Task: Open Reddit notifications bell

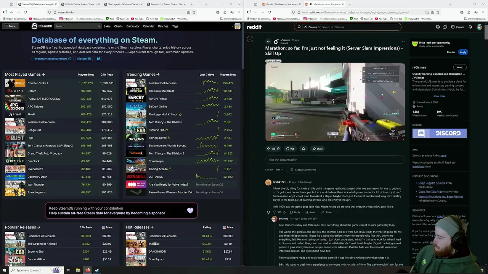Action: [470, 27]
